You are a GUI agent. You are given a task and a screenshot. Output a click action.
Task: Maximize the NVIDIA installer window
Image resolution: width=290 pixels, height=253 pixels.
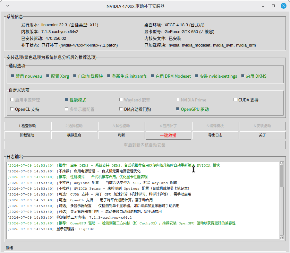click(273, 6)
